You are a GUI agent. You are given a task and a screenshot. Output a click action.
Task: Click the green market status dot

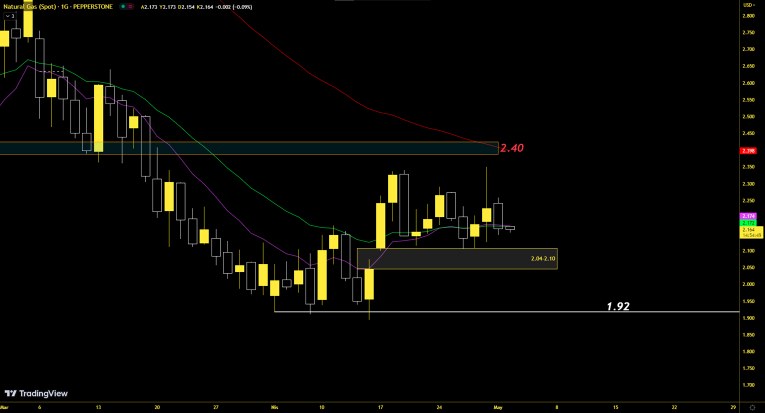[123, 7]
